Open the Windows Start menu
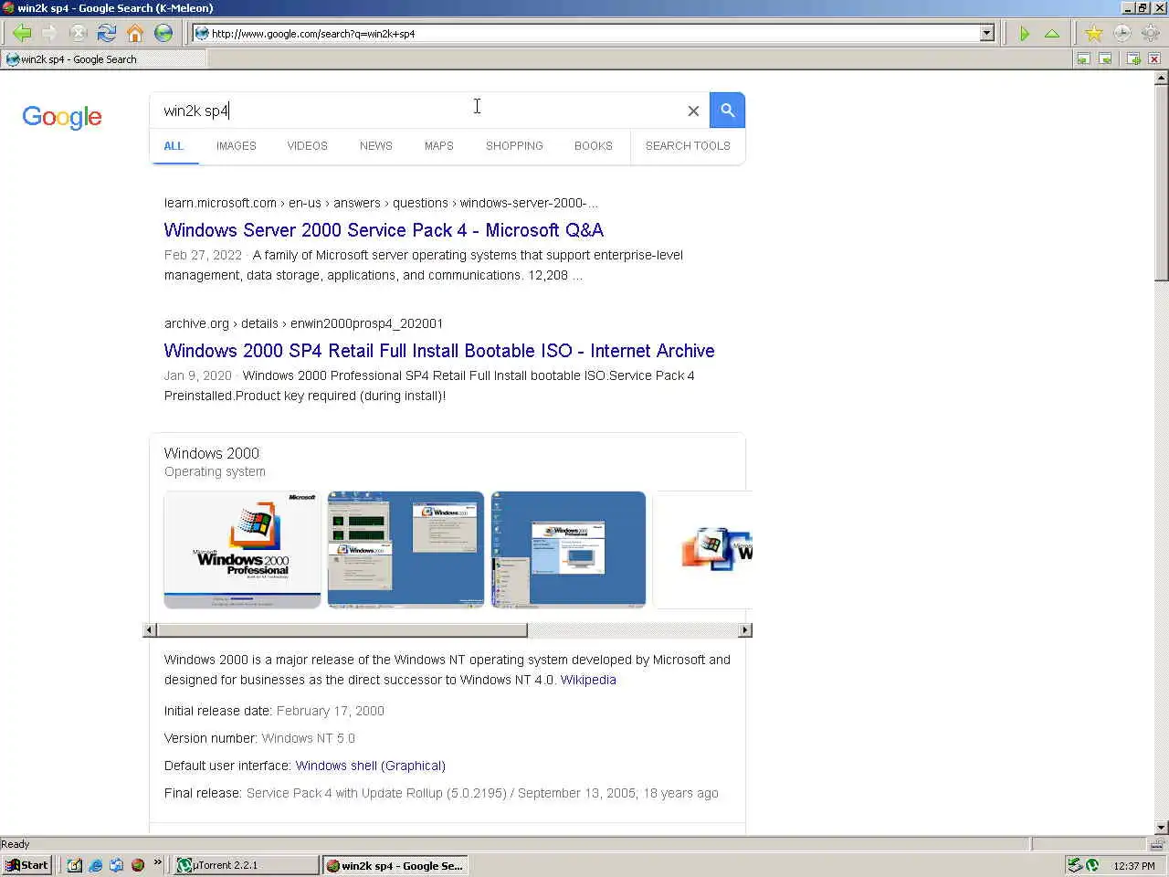The height and width of the screenshot is (877, 1169). tap(26, 865)
